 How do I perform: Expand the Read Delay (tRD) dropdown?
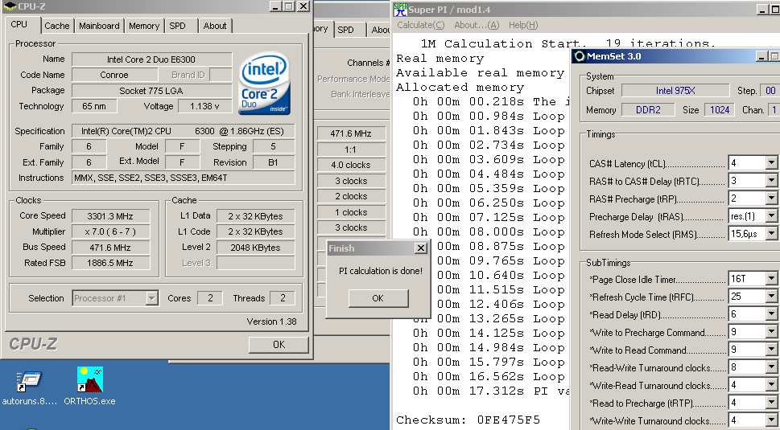771,313
